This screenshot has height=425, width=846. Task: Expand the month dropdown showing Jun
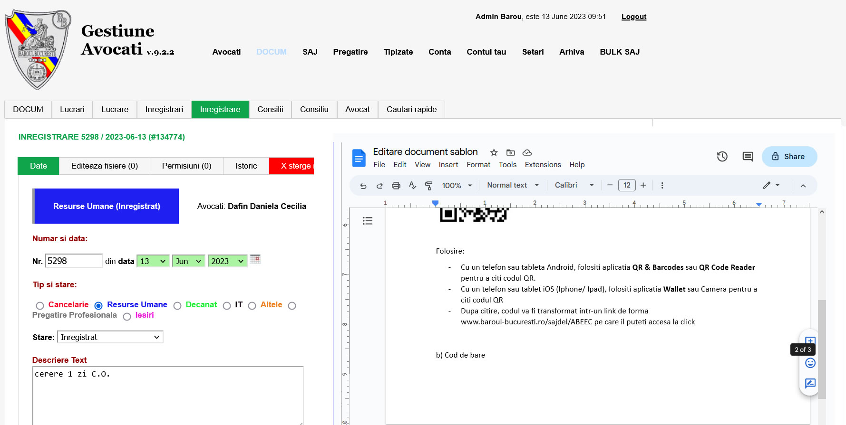[188, 261]
